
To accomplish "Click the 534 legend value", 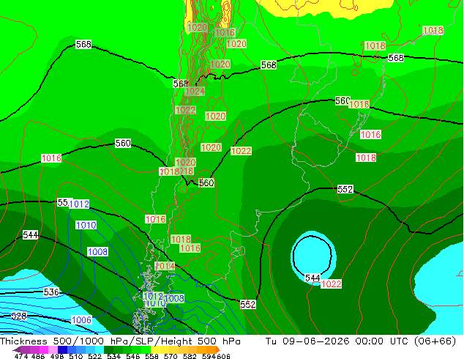I will tap(114, 356).
